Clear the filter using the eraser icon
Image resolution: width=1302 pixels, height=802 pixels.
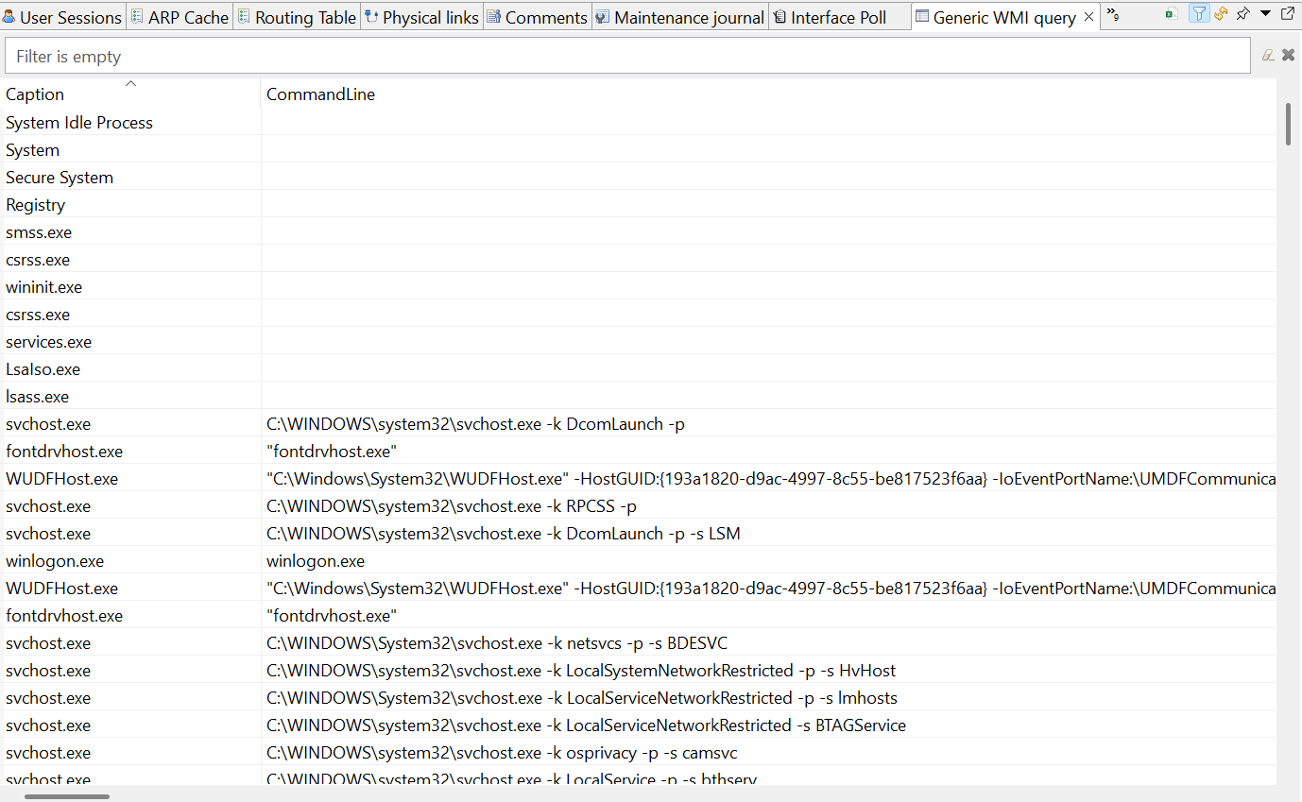tap(1268, 55)
